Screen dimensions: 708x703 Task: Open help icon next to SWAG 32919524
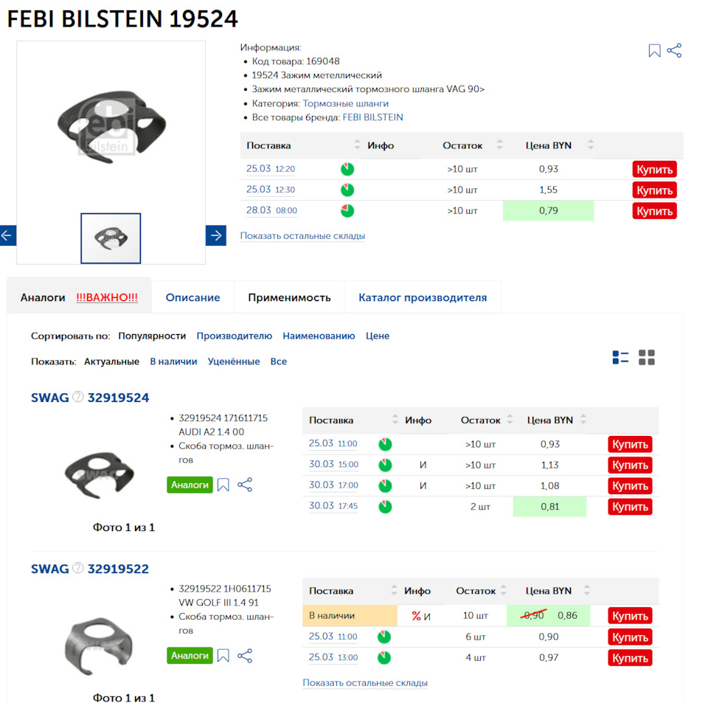(x=78, y=398)
